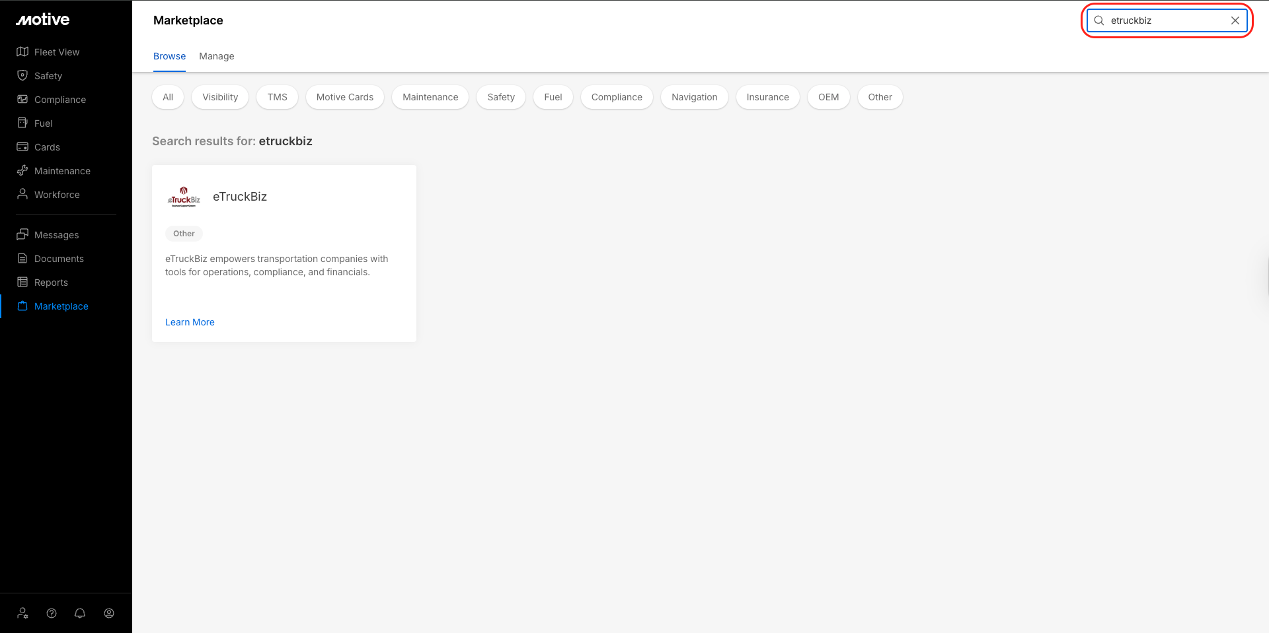Click the Workforce person icon
The image size is (1269, 633).
pyautogui.click(x=22, y=194)
